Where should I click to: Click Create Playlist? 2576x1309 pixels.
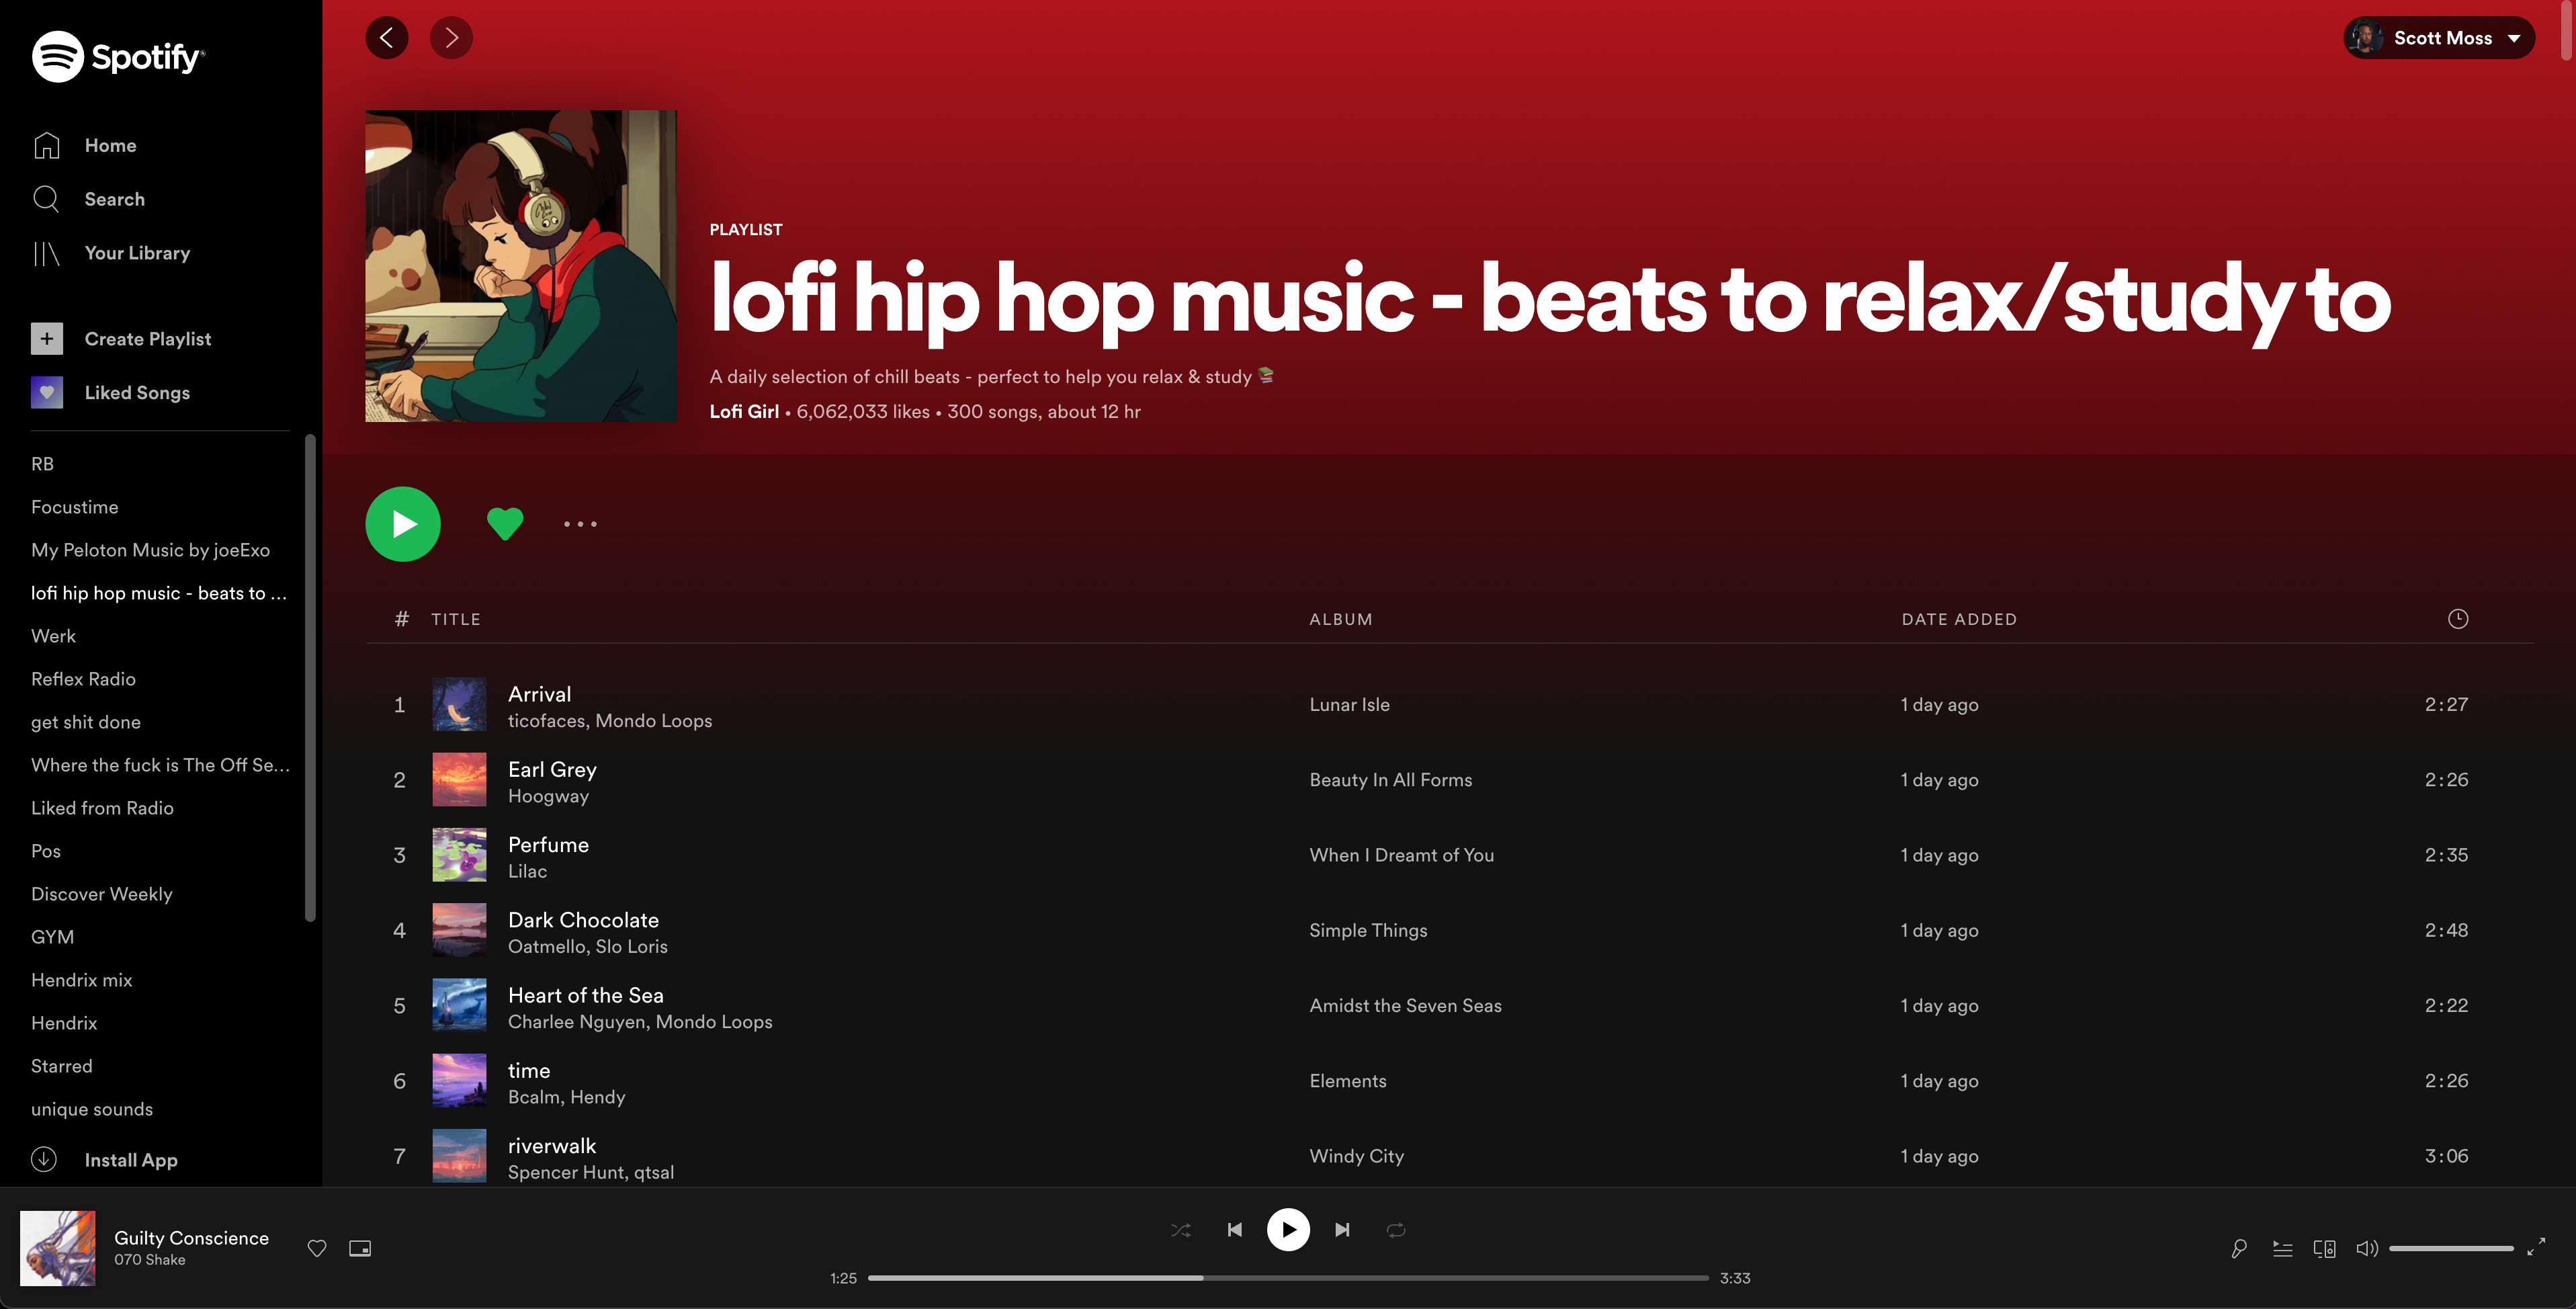[x=147, y=338]
